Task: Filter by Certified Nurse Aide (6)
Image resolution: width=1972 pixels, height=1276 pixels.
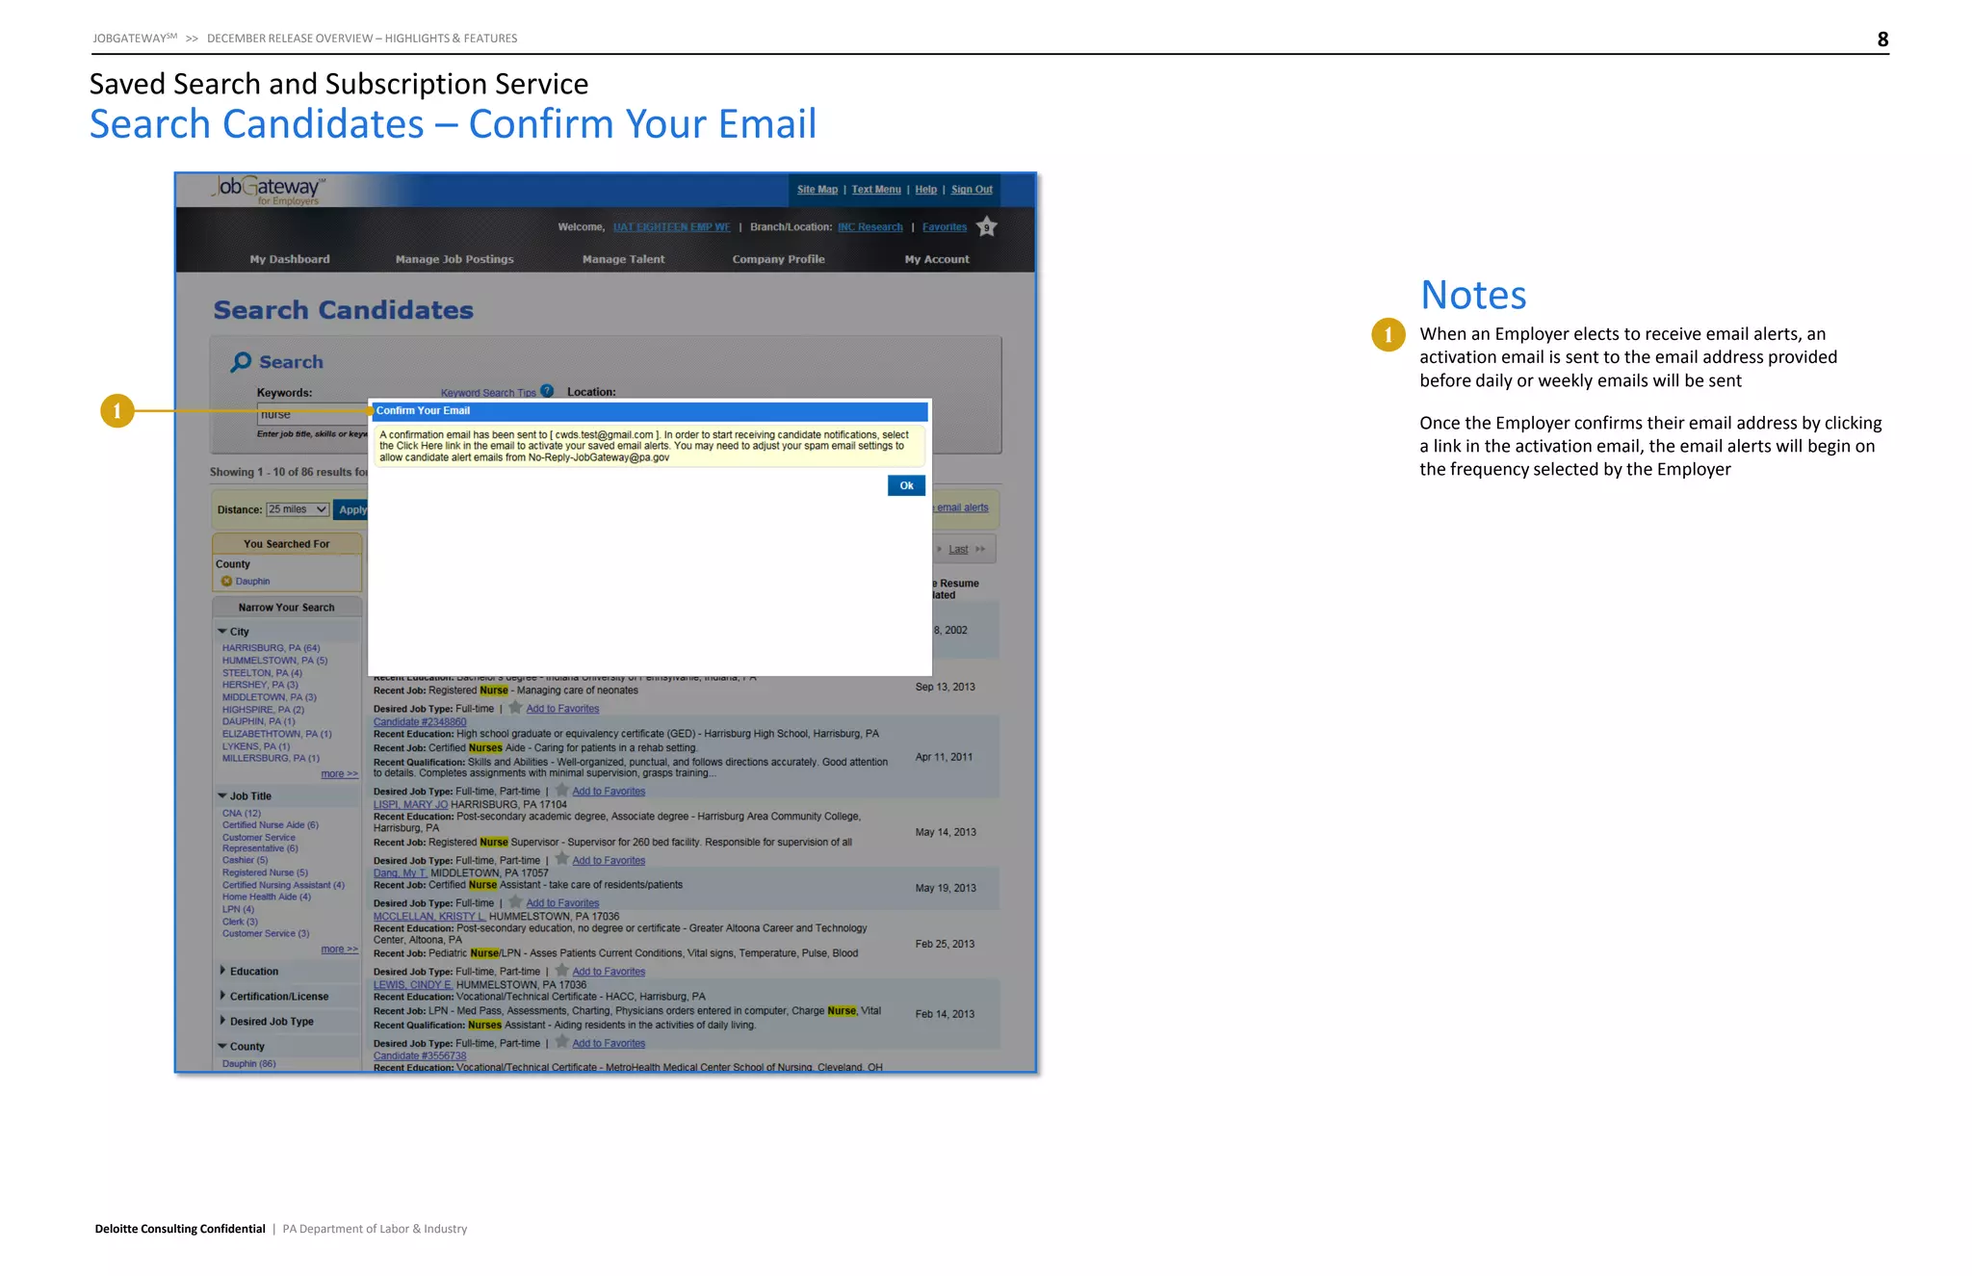Action: coord(270,825)
